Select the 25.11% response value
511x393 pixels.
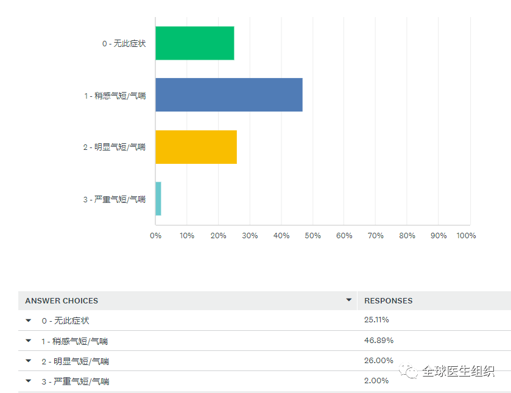(x=376, y=320)
